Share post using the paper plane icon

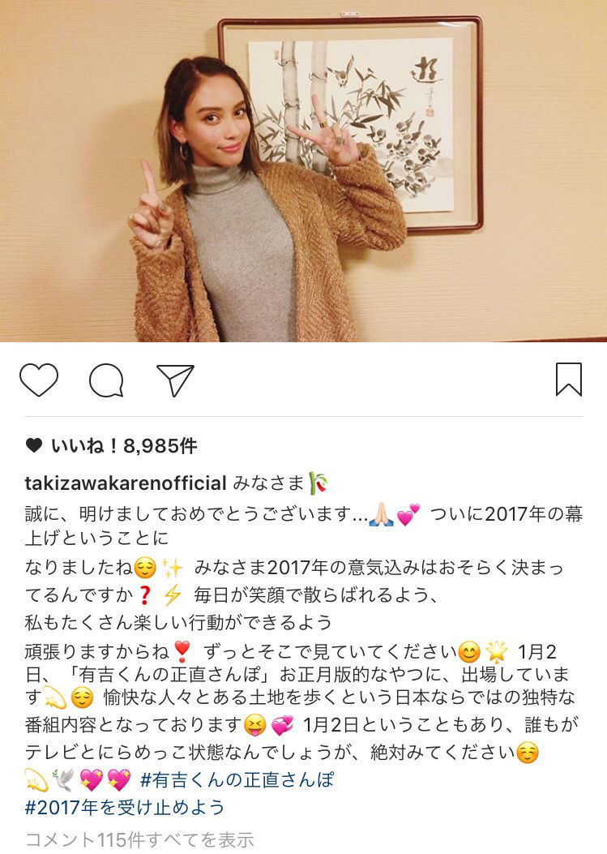[x=175, y=380]
